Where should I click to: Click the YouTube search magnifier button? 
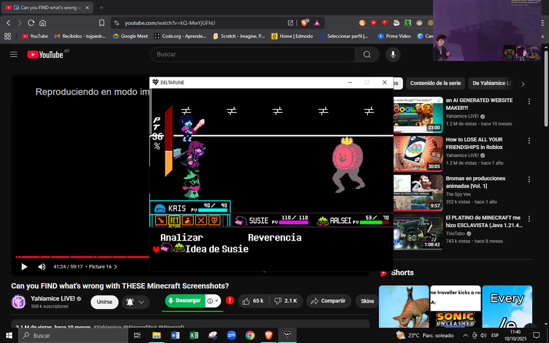367,55
